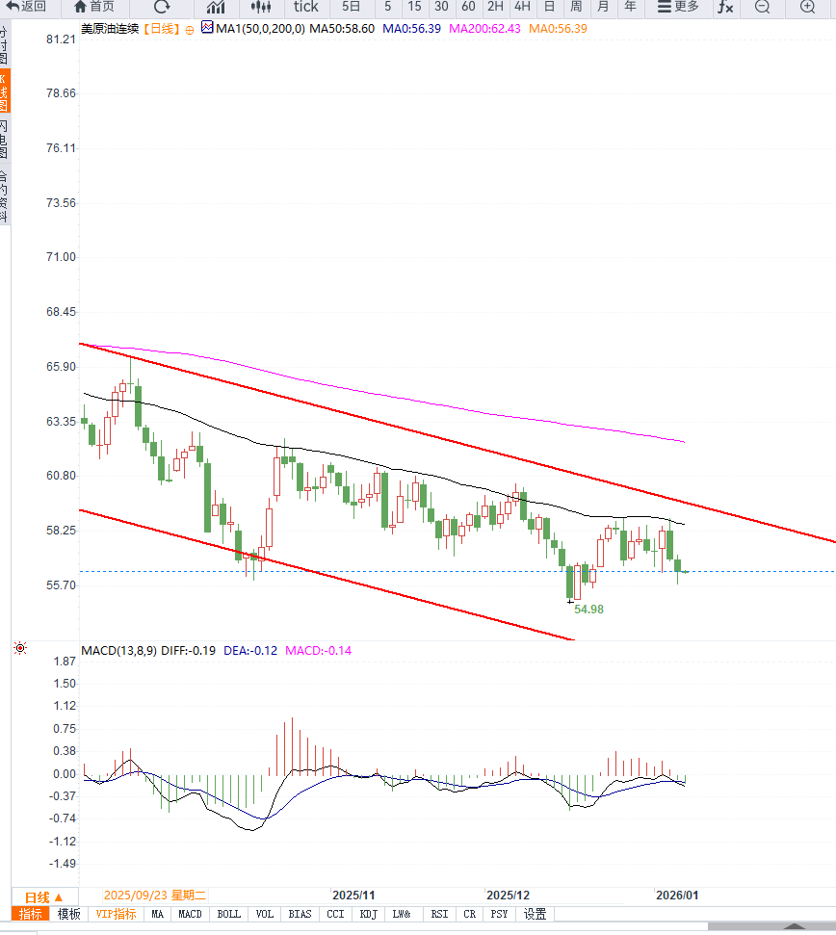This screenshot has height=935, width=836.
Task: Select the K线图 side tab
Action: pos(4,91)
